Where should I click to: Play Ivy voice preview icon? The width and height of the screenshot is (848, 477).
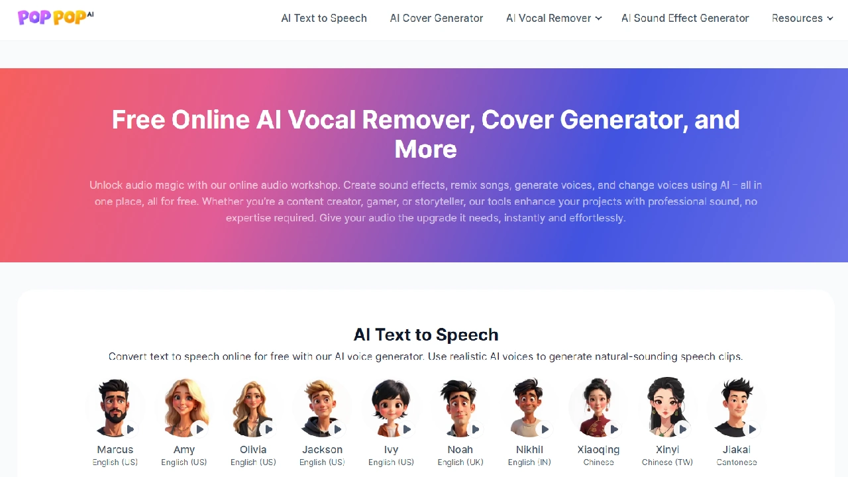pyautogui.click(x=407, y=429)
